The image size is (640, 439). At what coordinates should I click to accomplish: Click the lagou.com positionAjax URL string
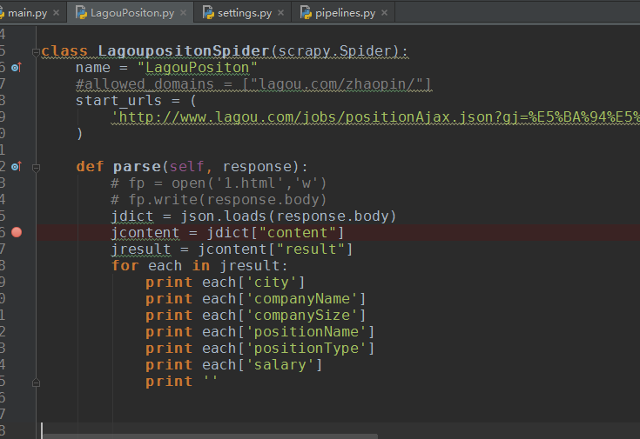click(375, 117)
